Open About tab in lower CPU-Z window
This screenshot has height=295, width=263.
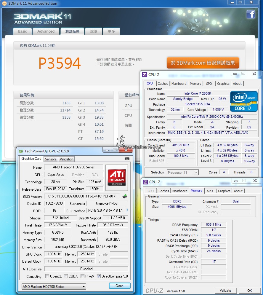point(238,191)
